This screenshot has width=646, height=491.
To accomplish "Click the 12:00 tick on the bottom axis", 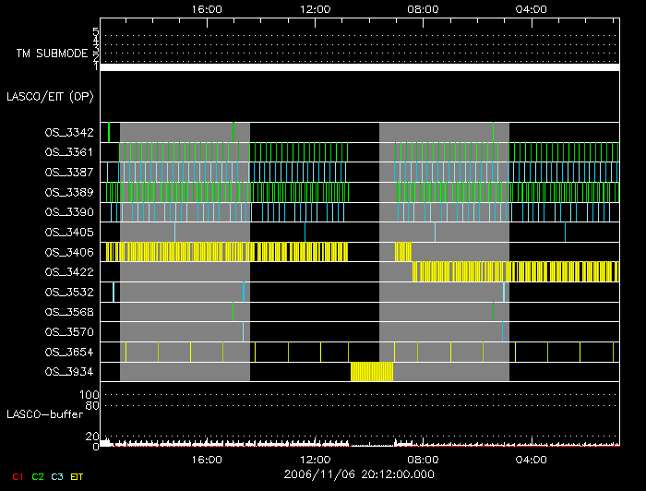I will click(316, 459).
